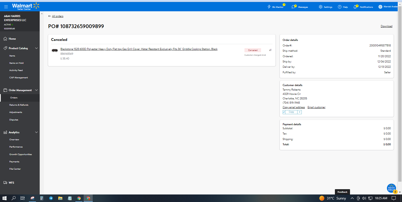The height and width of the screenshot is (202, 402).
Task: Click the Analytics bar chart icon
Action: pos(5,132)
